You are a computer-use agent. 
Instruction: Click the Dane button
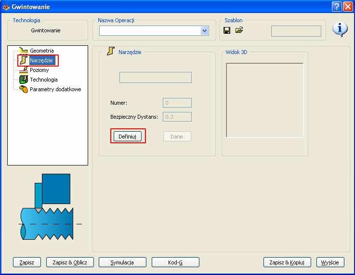pos(177,137)
